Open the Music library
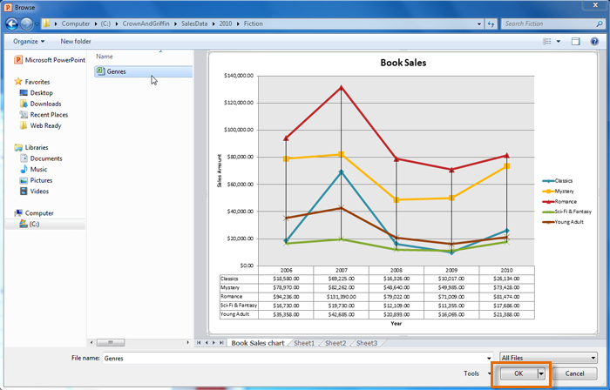The height and width of the screenshot is (390, 610). [38, 170]
